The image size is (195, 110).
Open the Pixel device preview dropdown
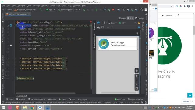tap(112, 23)
